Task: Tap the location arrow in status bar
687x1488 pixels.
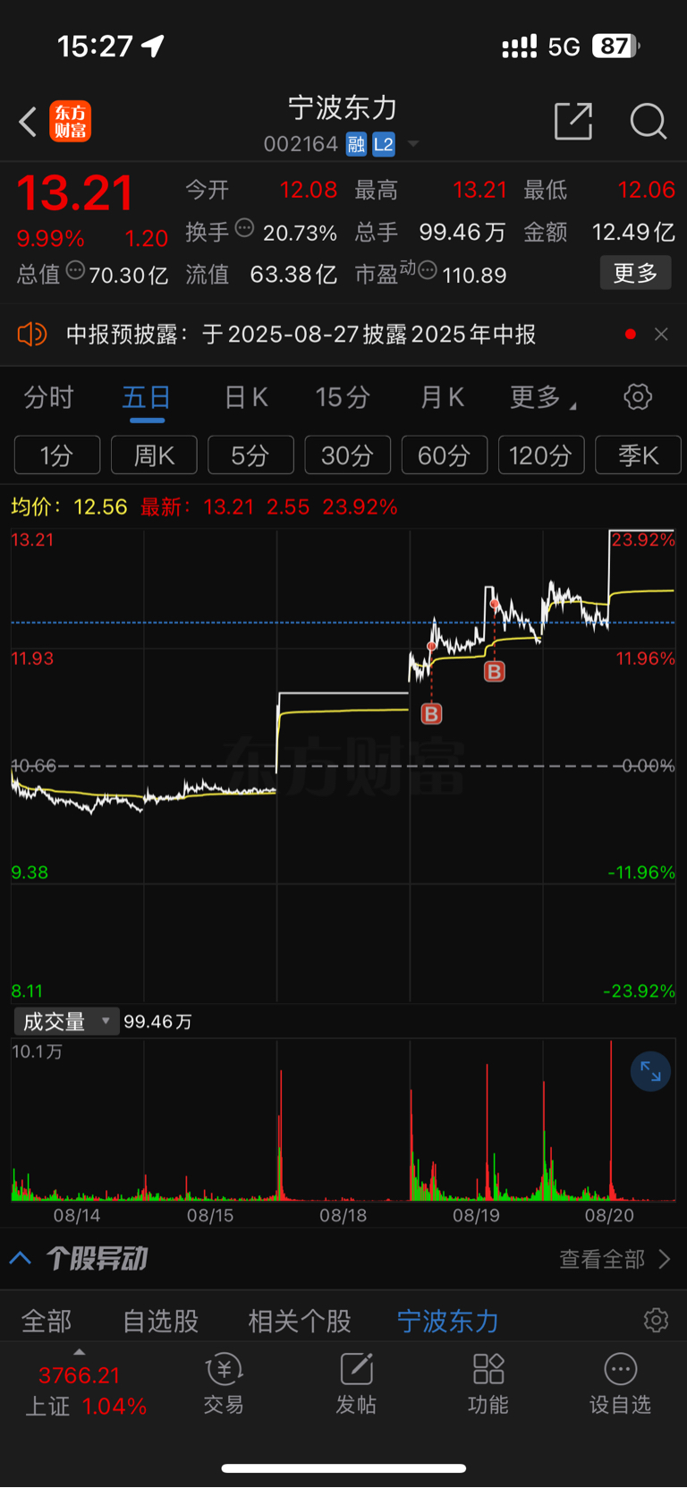Action: point(154,46)
